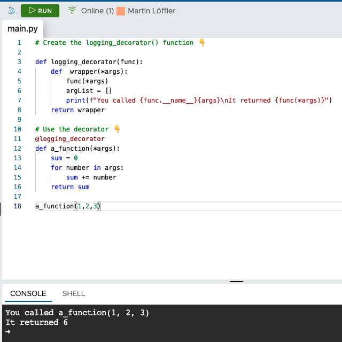Run the code with the RUN button
Viewport: 342px width, 342px height.
40,11
